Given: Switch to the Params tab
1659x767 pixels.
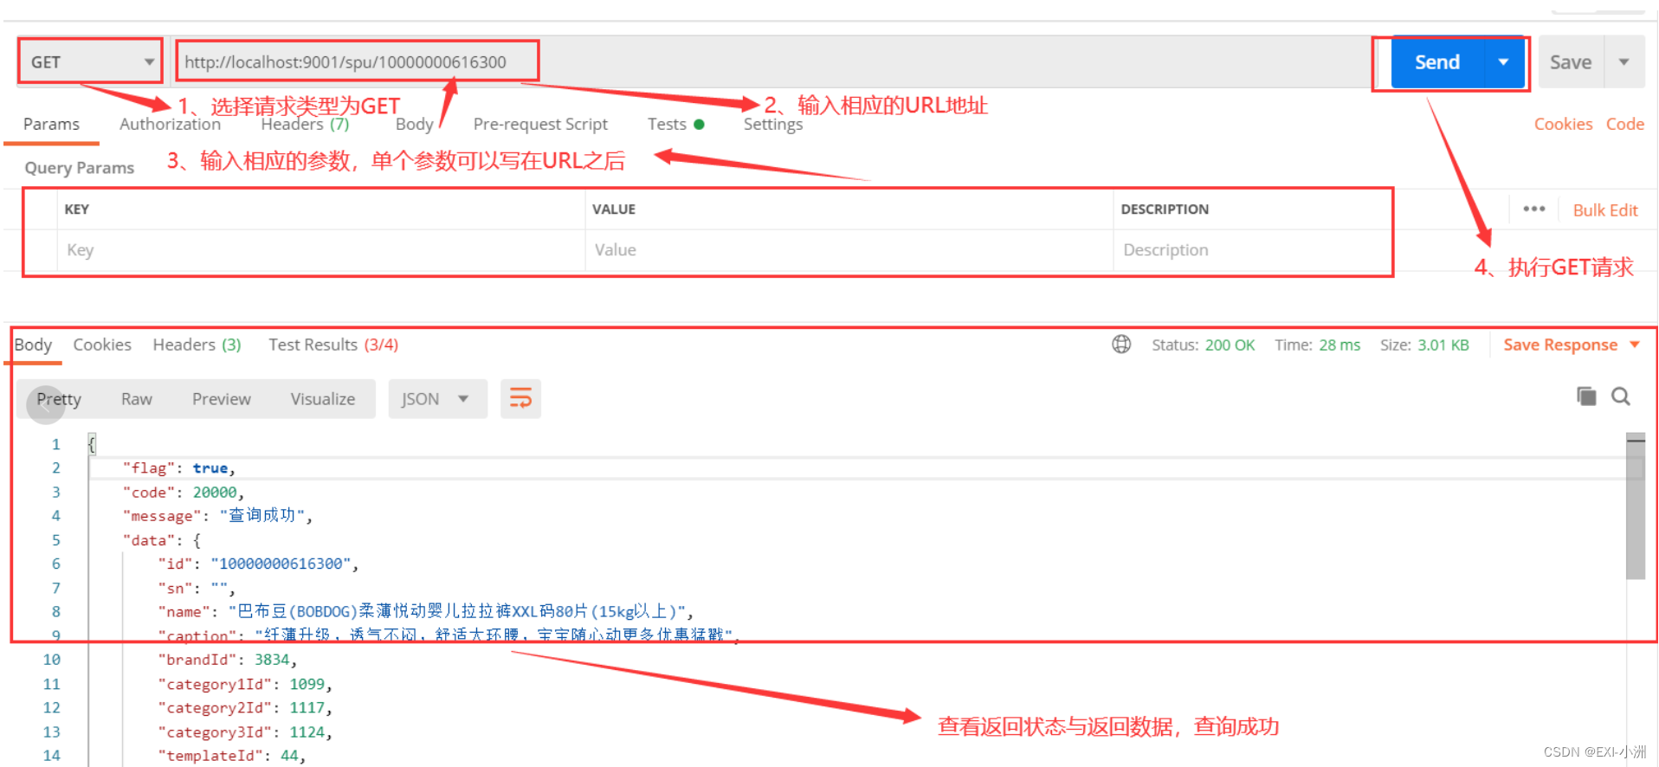Looking at the screenshot, I should click(51, 124).
